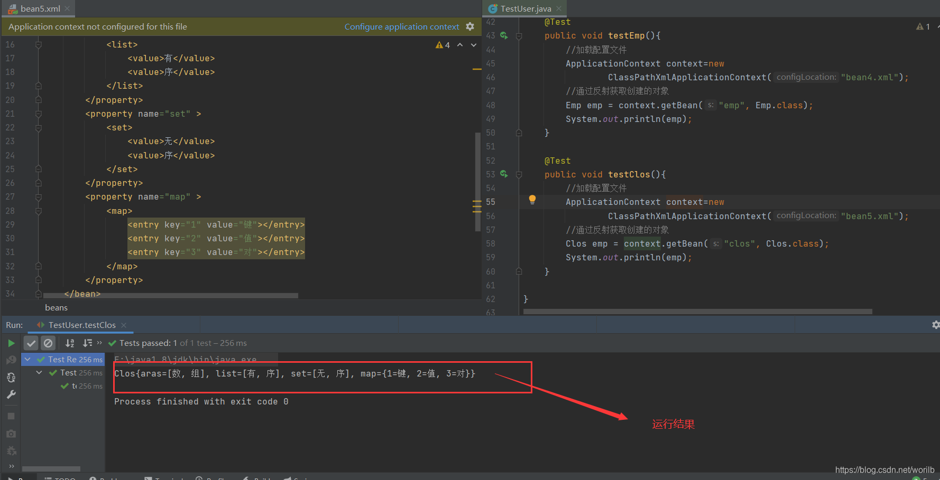Click 'Process finished with exit code 0' line
Screen dimensions: 940x480
tap(201, 402)
